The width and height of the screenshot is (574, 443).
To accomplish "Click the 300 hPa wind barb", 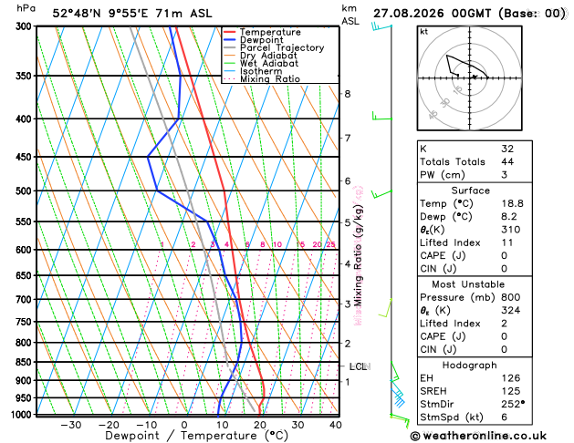I will [x=381, y=26].
